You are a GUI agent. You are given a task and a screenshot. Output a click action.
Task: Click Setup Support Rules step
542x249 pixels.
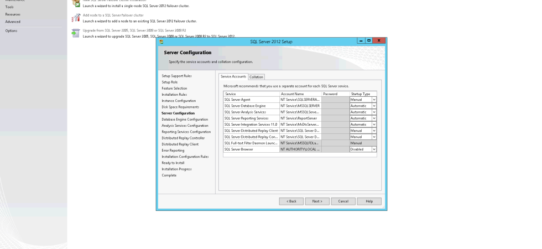click(x=176, y=76)
